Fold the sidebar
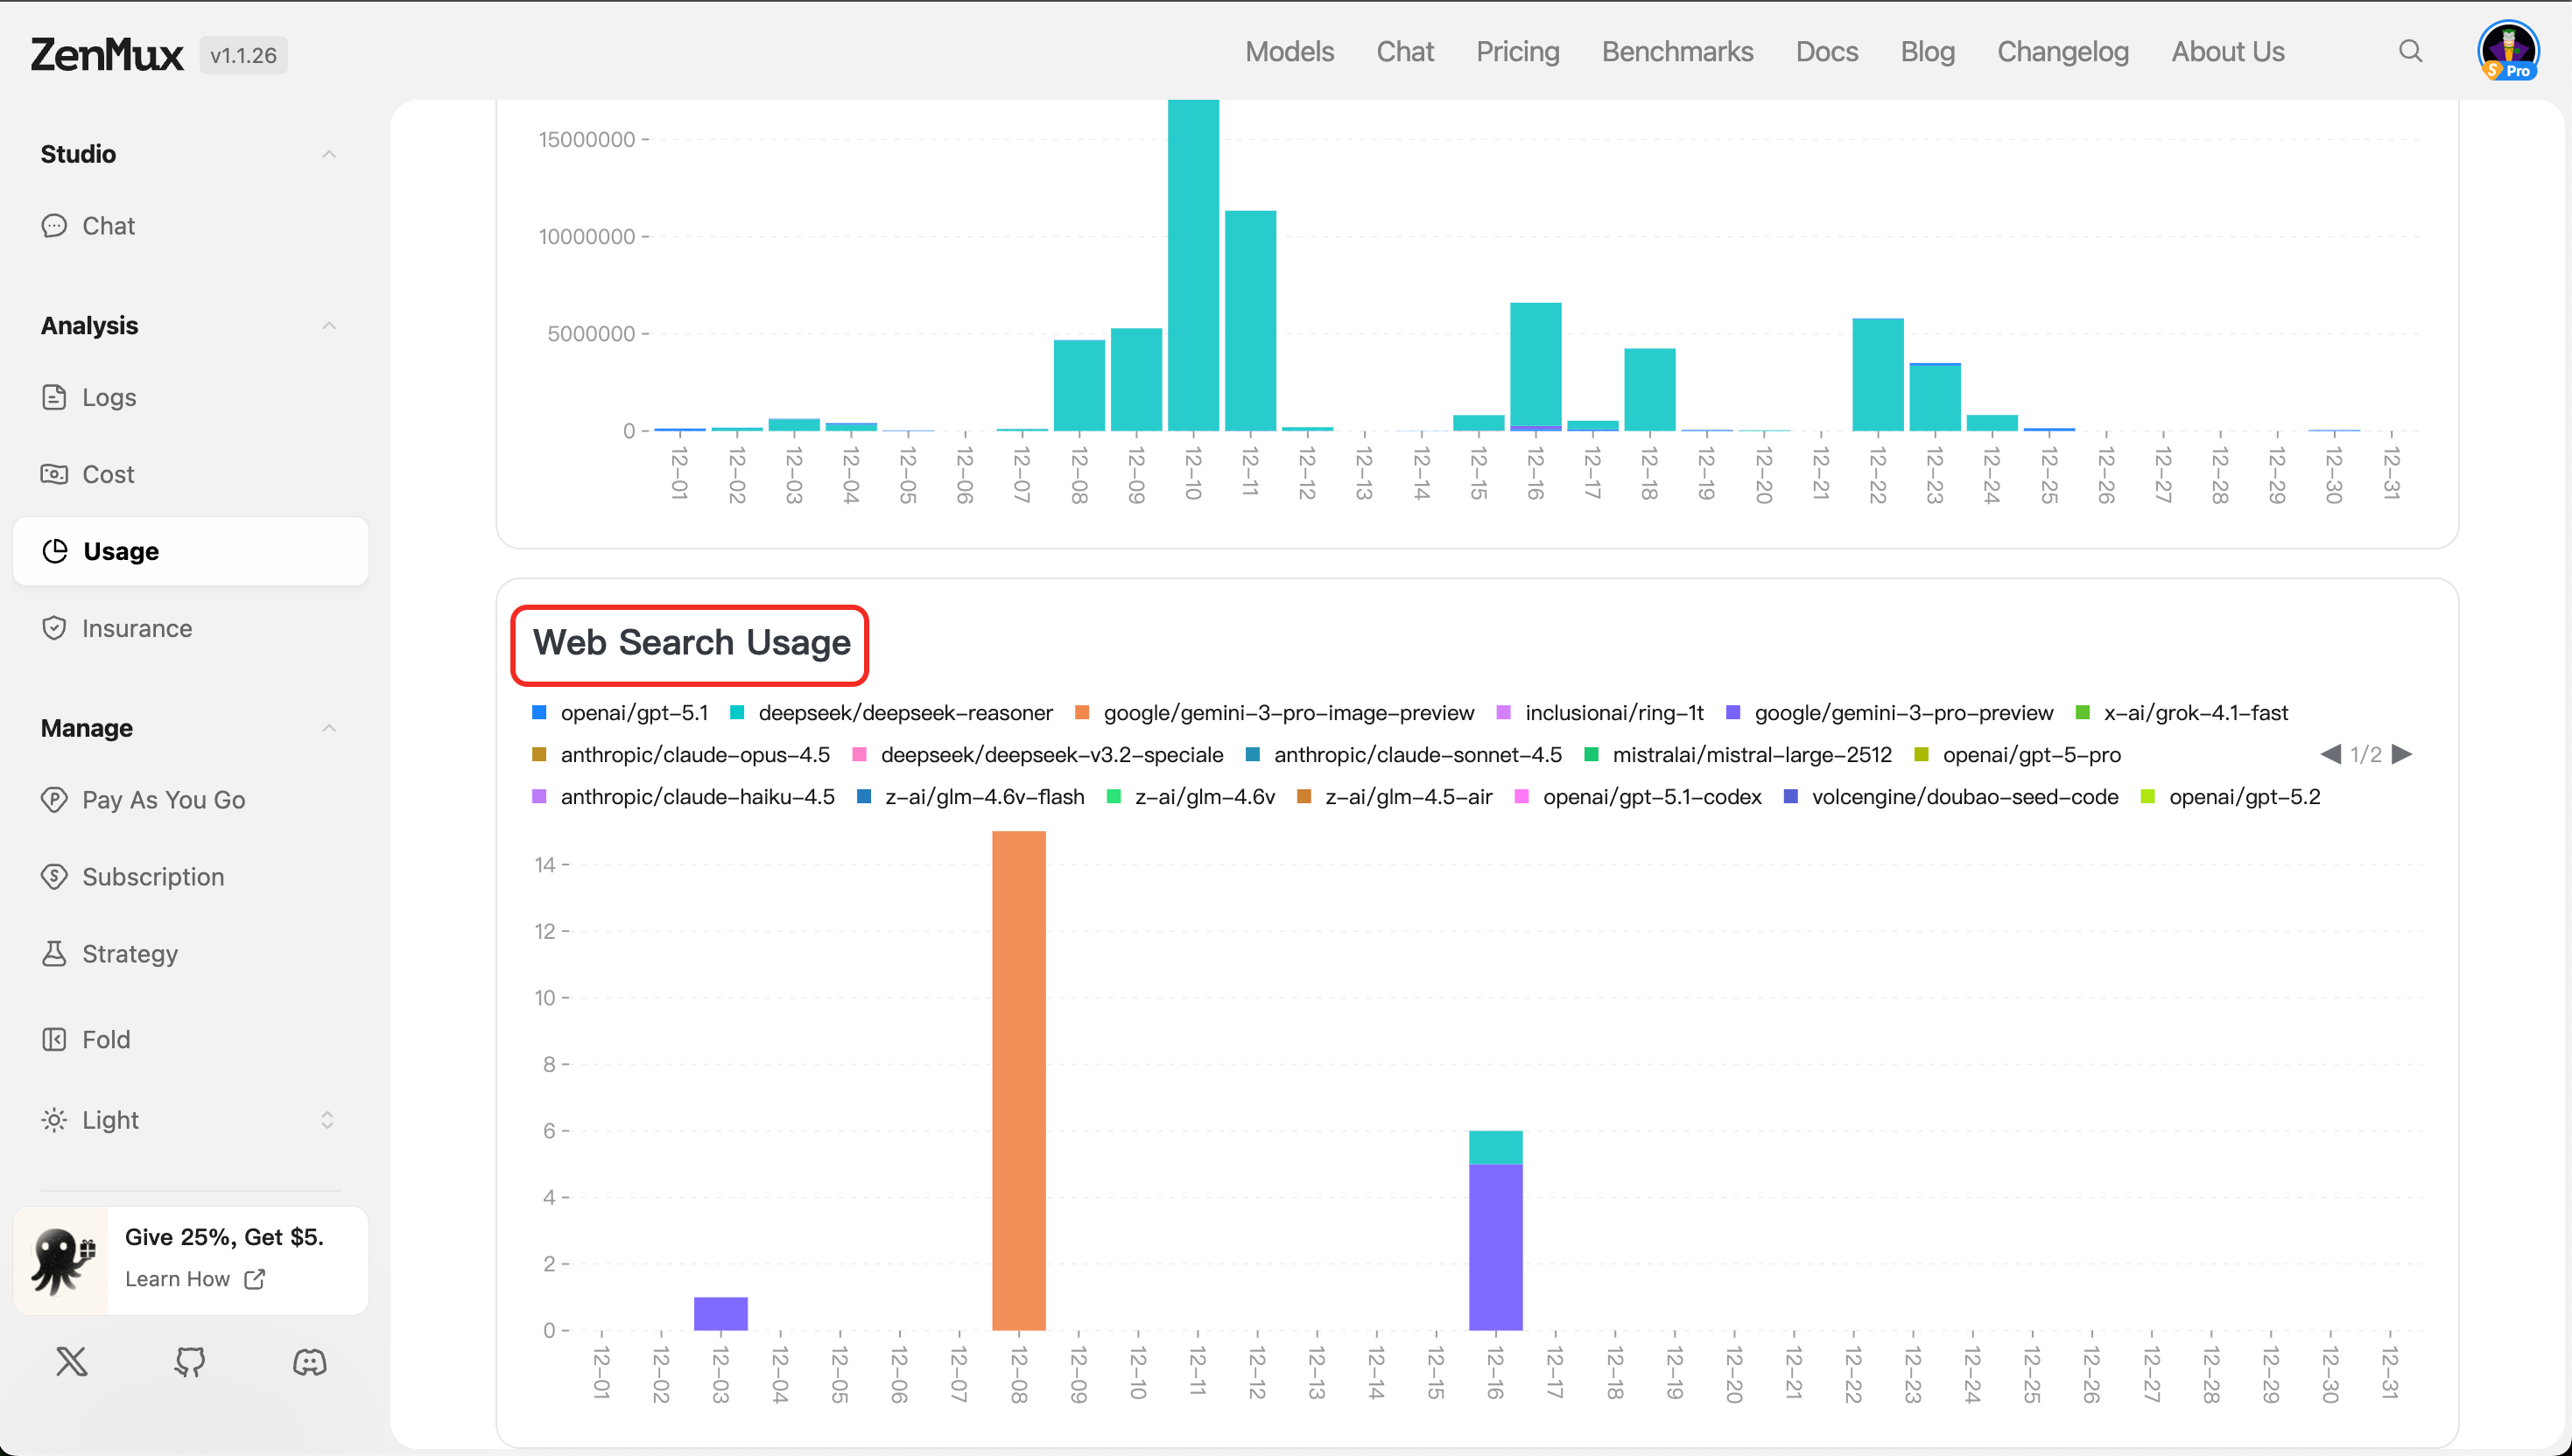The width and height of the screenshot is (2572, 1456). [106, 1039]
